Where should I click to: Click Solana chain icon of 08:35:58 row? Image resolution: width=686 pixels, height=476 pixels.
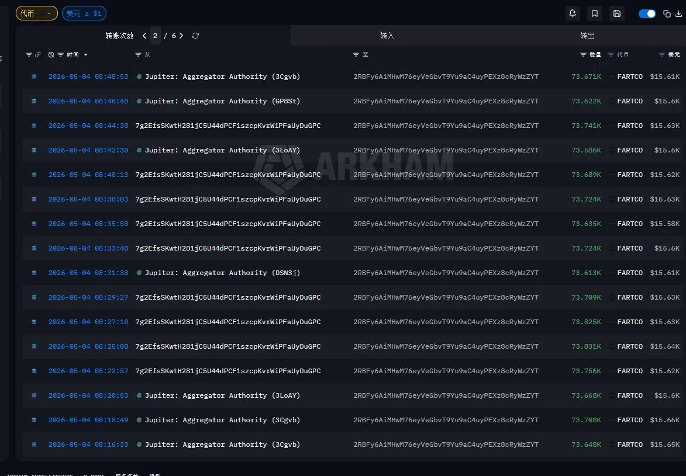[34, 224]
